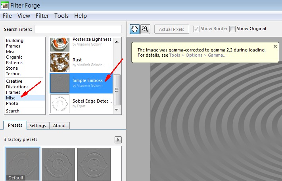Open the presets arrow menu button
Screen dimensions: 282x181
pyautogui.click(x=118, y=140)
